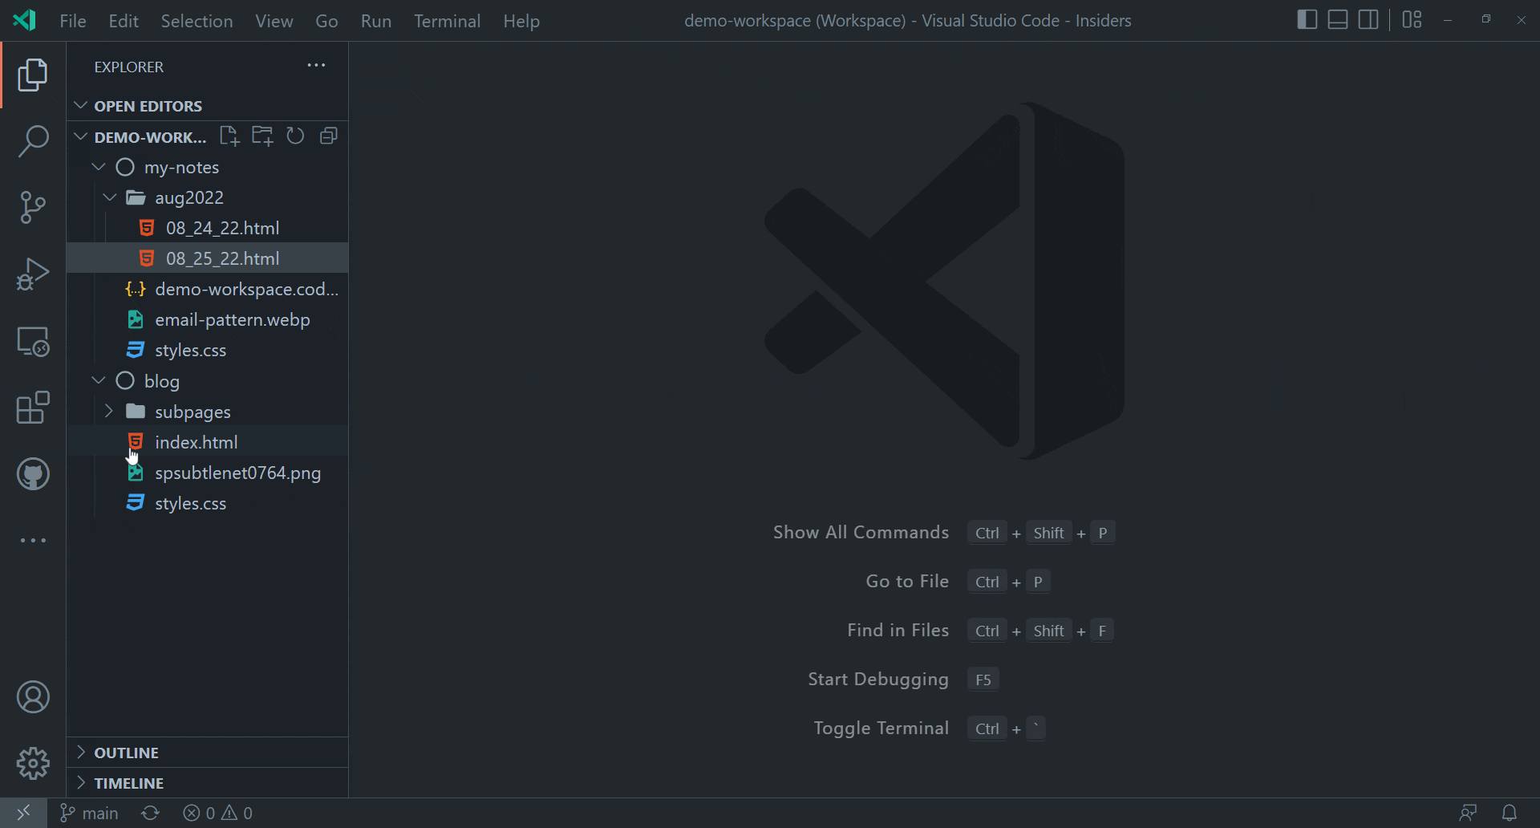Expand the Timeline section
The image size is (1540, 828).
coord(80,782)
